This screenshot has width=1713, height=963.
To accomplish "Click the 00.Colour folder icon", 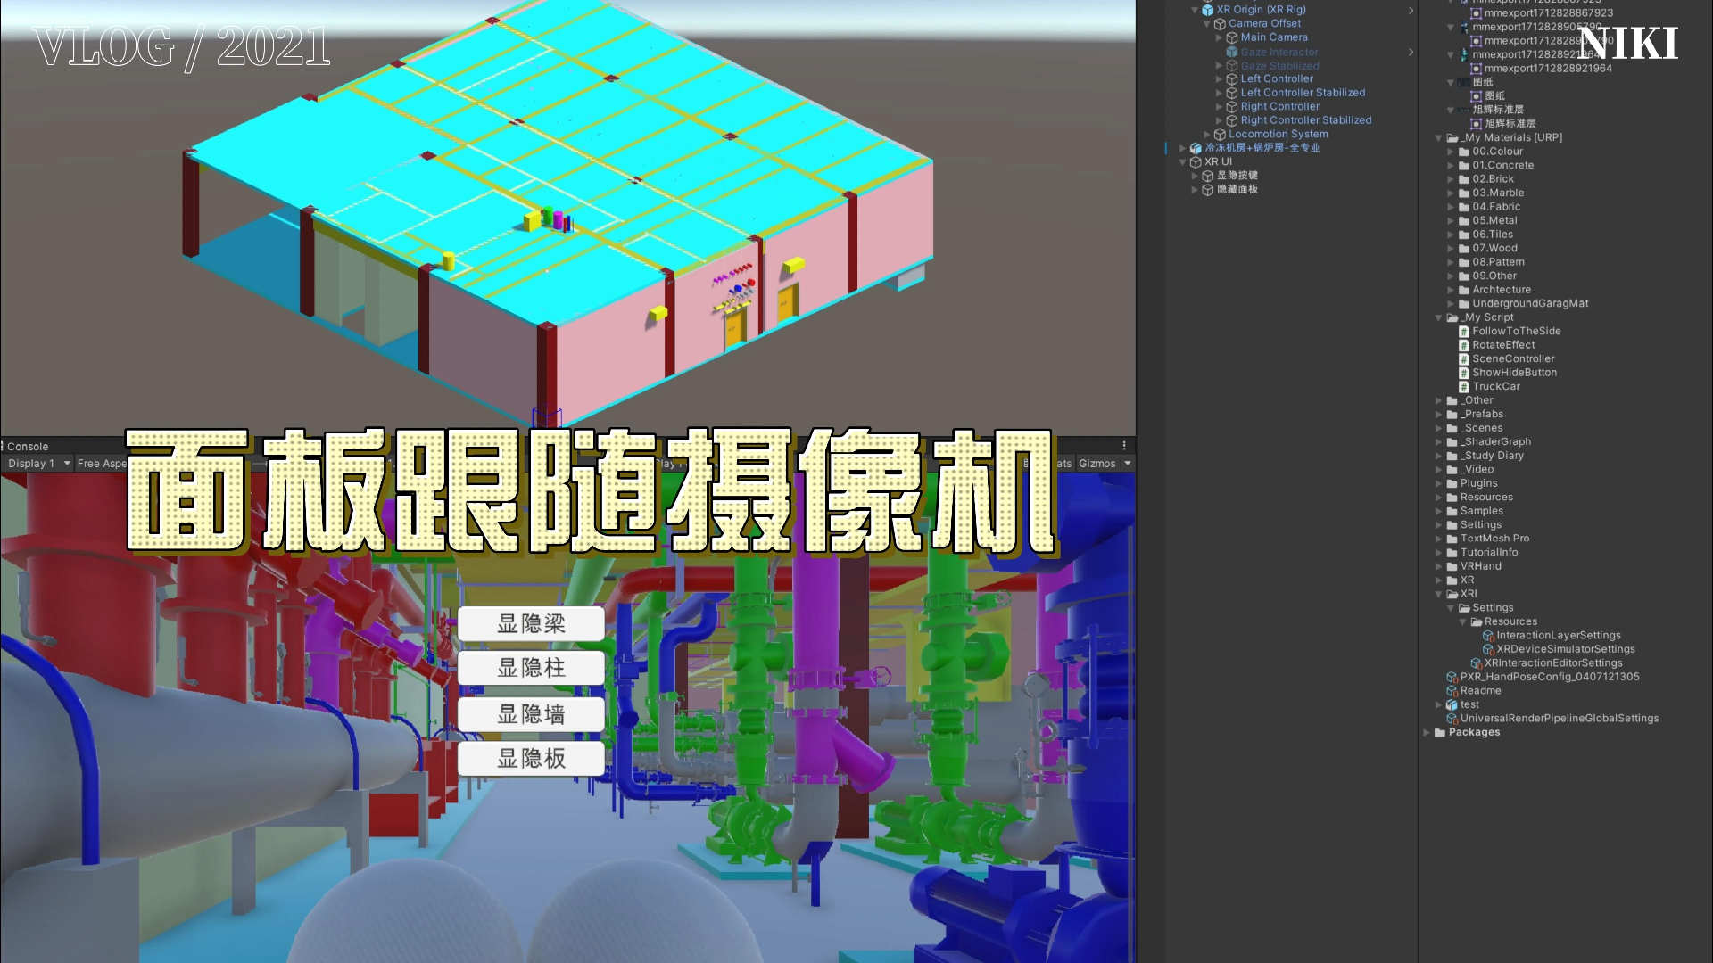I will (x=1464, y=152).
